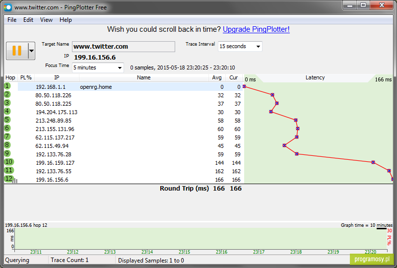Follow the Upgrade PingPlotter! link
Viewport: 397px width, 268px height.
256,29
